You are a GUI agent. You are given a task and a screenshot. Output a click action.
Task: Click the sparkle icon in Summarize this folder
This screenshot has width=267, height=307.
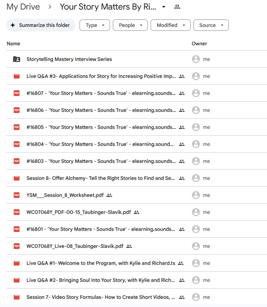click(13, 25)
